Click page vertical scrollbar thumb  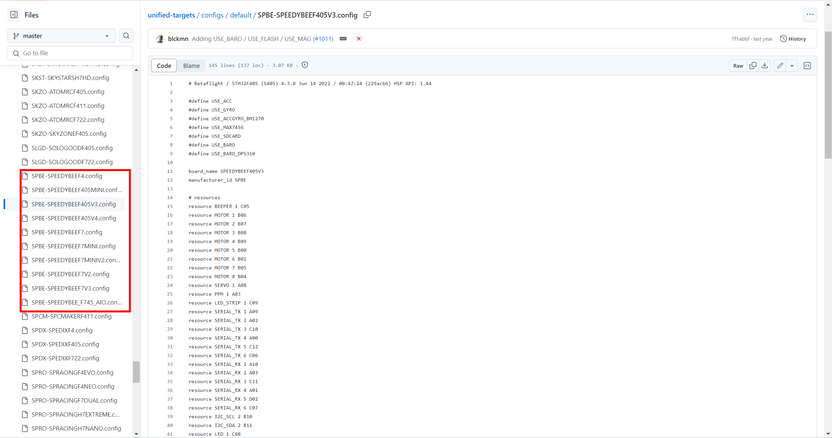(x=828, y=95)
